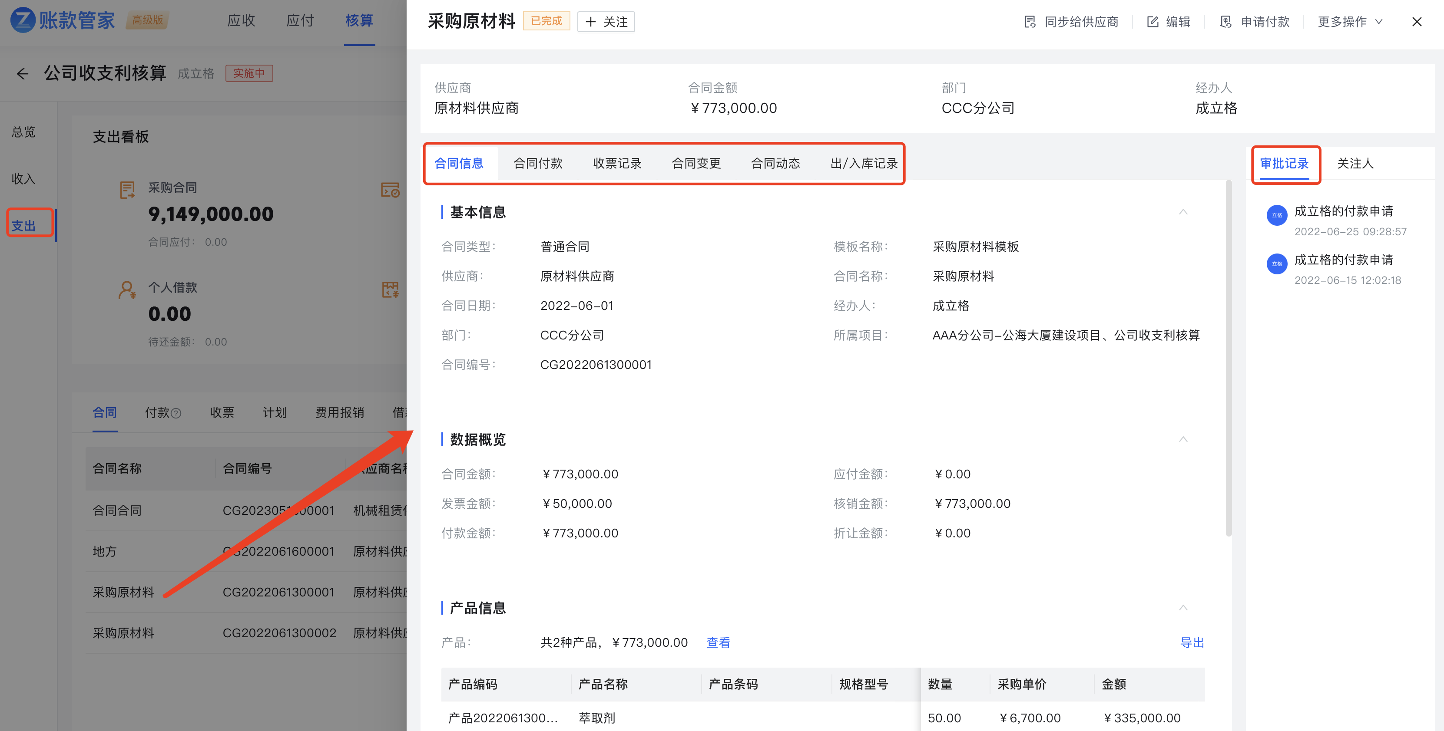1444x731 pixels.
Task: Select 总览 in left sidebar
Action: (x=23, y=132)
